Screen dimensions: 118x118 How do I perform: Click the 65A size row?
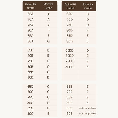click(x=40, y=14)
